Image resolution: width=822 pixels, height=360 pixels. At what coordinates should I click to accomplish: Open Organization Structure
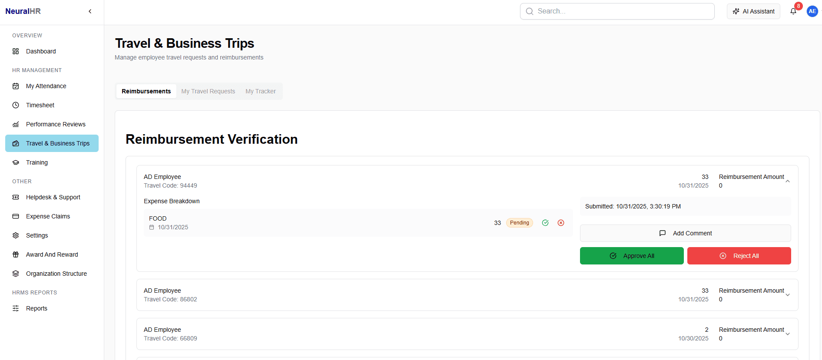pos(52,274)
